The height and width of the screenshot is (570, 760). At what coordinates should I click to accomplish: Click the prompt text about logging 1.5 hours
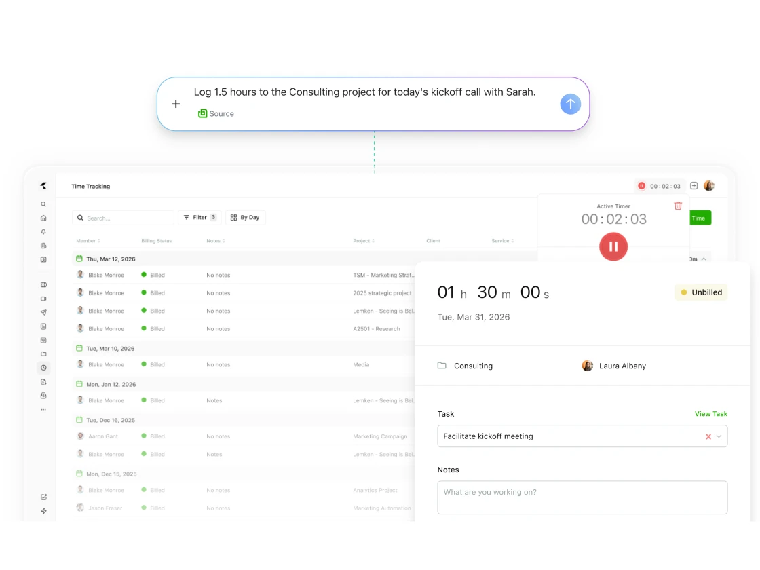coord(364,92)
